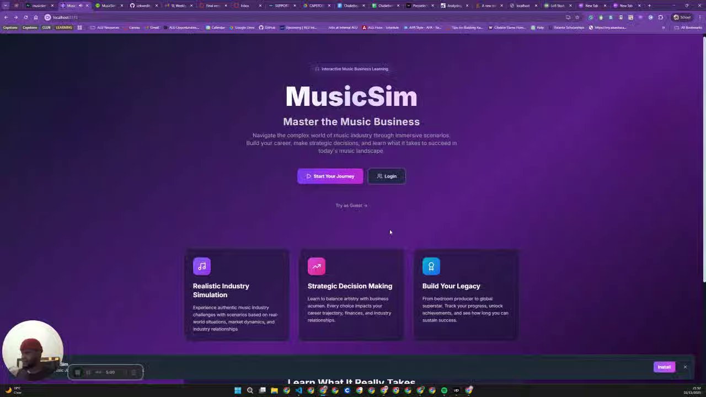706x397 pixels.
Task: Click the Install button in the banner
Action: pyautogui.click(x=664, y=367)
